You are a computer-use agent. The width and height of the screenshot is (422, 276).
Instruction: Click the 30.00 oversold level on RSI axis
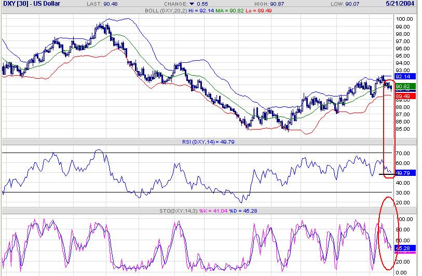[403, 192]
